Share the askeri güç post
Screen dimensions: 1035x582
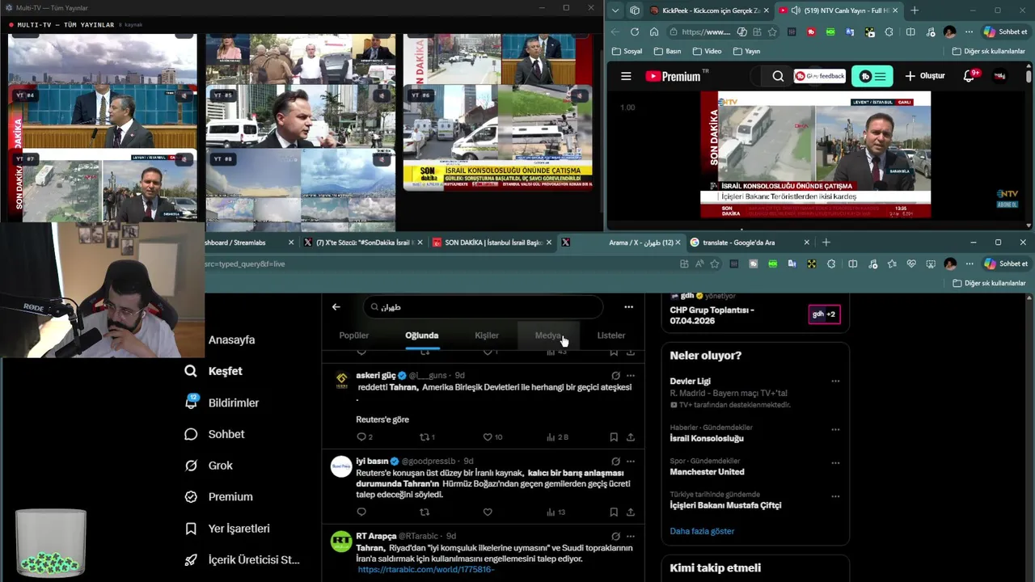[631, 437]
